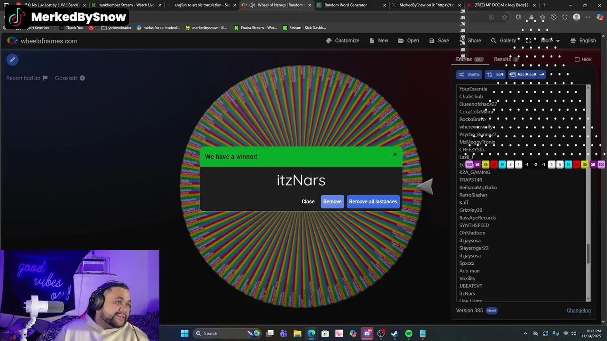Open the Share option
This screenshot has height=341, width=607.
pyautogui.click(x=470, y=41)
